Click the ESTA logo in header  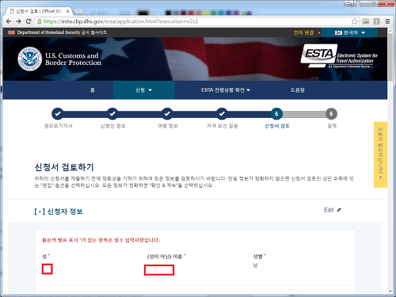pos(339,56)
